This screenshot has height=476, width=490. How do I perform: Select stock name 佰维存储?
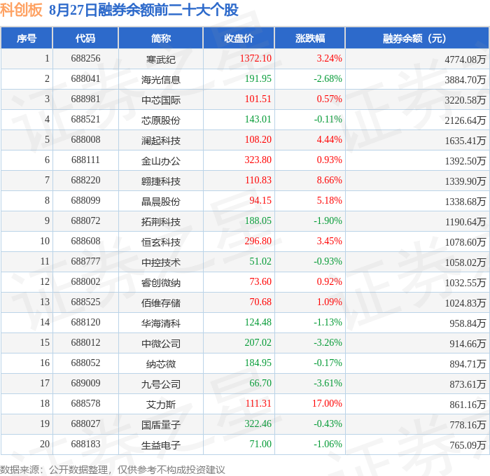point(160,303)
